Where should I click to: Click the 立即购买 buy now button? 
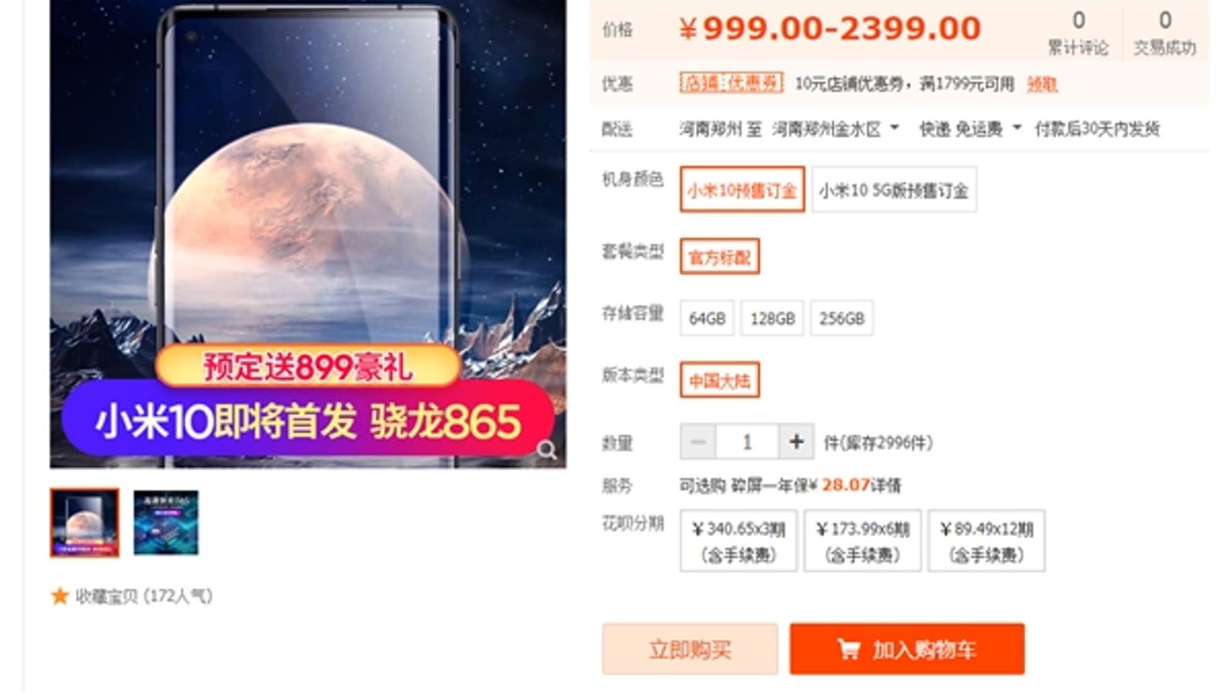pos(690,649)
